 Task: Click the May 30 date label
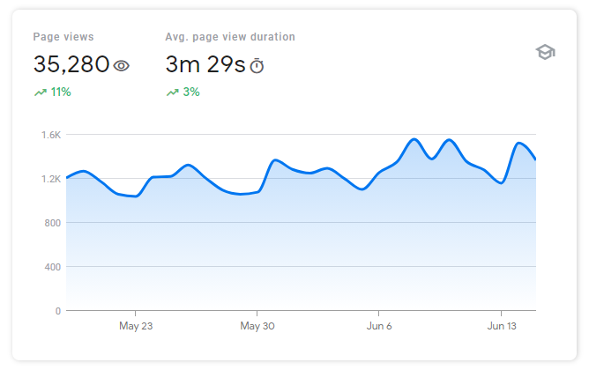[x=257, y=326]
